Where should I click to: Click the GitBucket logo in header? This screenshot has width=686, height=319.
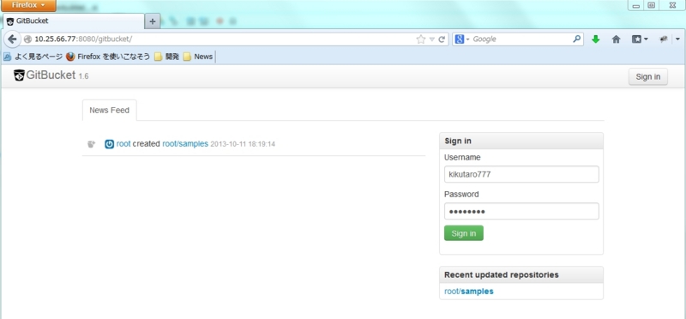tap(45, 75)
